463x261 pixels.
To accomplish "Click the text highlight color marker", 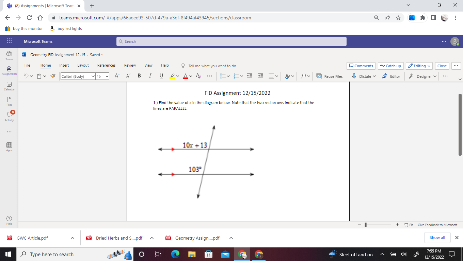I will point(172,76).
